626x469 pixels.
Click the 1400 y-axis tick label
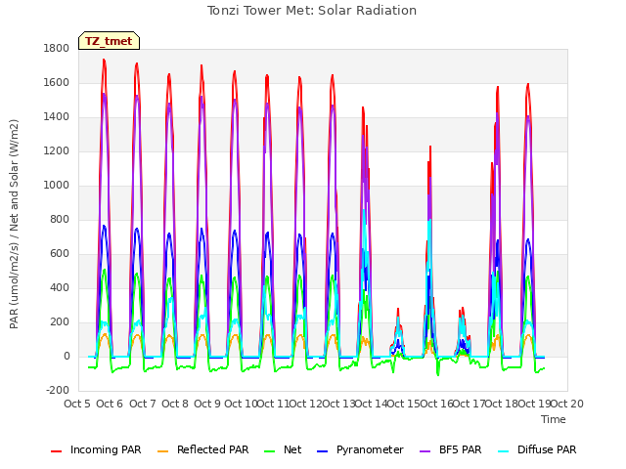57,117
